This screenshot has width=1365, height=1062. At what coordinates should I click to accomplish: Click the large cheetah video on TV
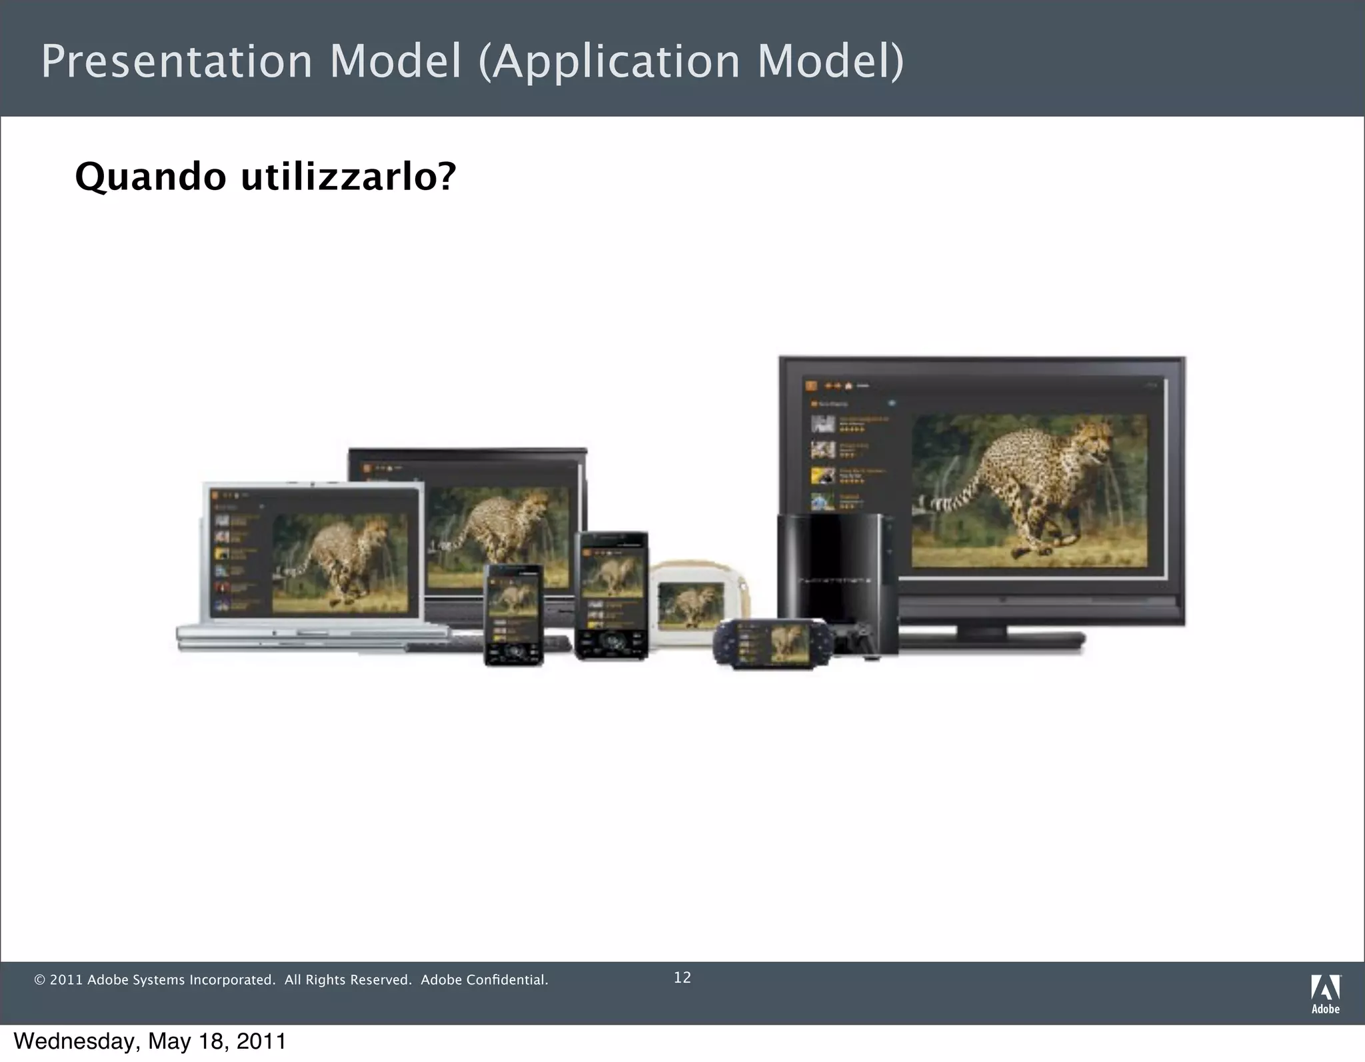pos(1029,490)
